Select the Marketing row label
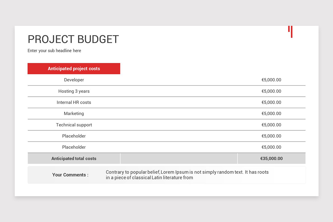This screenshot has height=222, width=333. [x=74, y=113]
